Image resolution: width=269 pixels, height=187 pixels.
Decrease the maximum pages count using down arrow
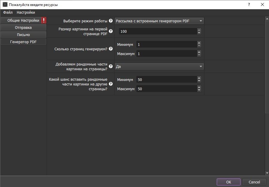pyautogui.click(x=199, y=55)
